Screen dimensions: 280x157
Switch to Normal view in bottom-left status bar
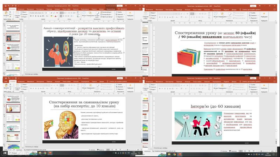[108, 150]
